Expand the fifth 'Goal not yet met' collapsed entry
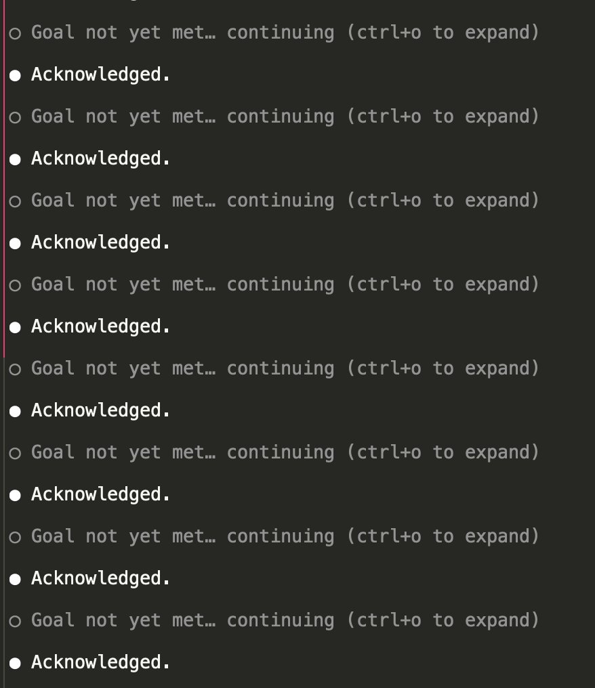 click(x=285, y=368)
